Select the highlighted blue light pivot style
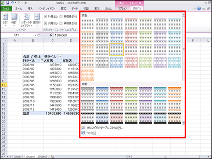 pyautogui.click(x=116, y=50)
